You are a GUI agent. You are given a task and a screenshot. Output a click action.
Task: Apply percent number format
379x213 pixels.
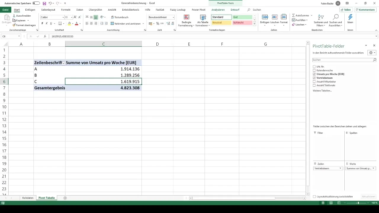158,23
